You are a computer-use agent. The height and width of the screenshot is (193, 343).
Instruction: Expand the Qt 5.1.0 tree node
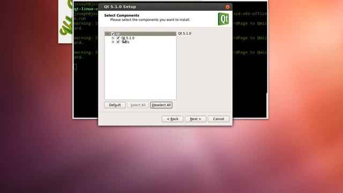(x=113, y=38)
